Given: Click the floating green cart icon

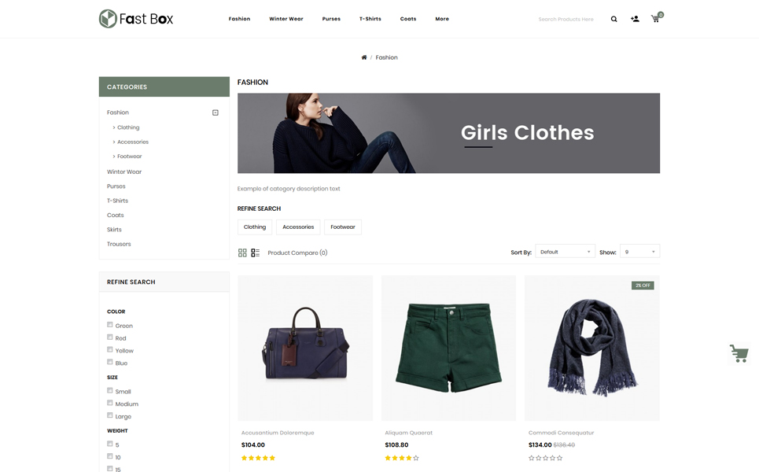Looking at the screenshot, I should (x=739, y=353).
